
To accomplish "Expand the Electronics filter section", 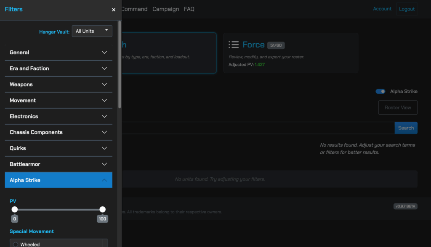I will click(x=59, y=116).
